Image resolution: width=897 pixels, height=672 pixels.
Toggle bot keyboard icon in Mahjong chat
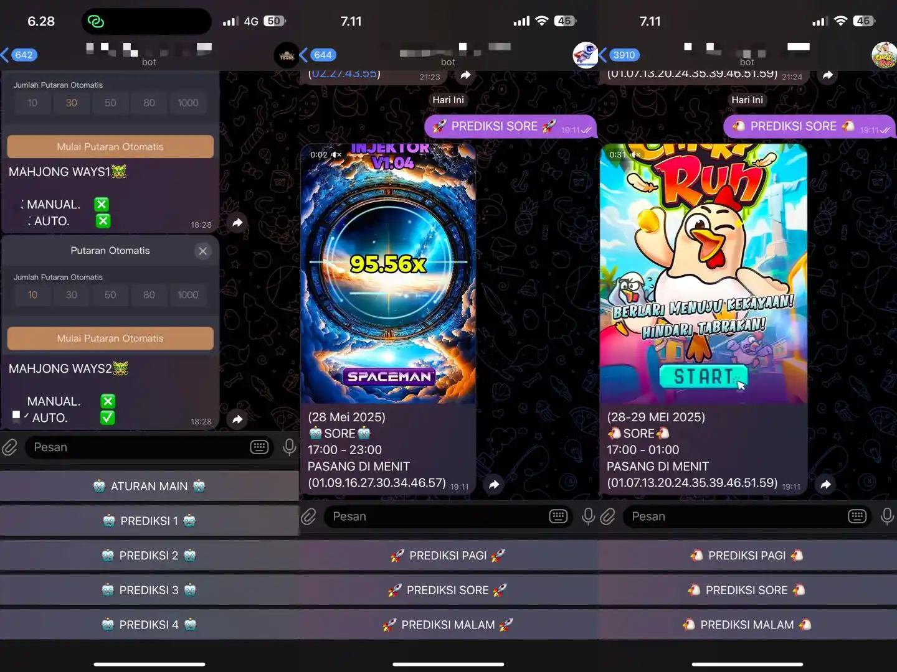coord(259,447)
